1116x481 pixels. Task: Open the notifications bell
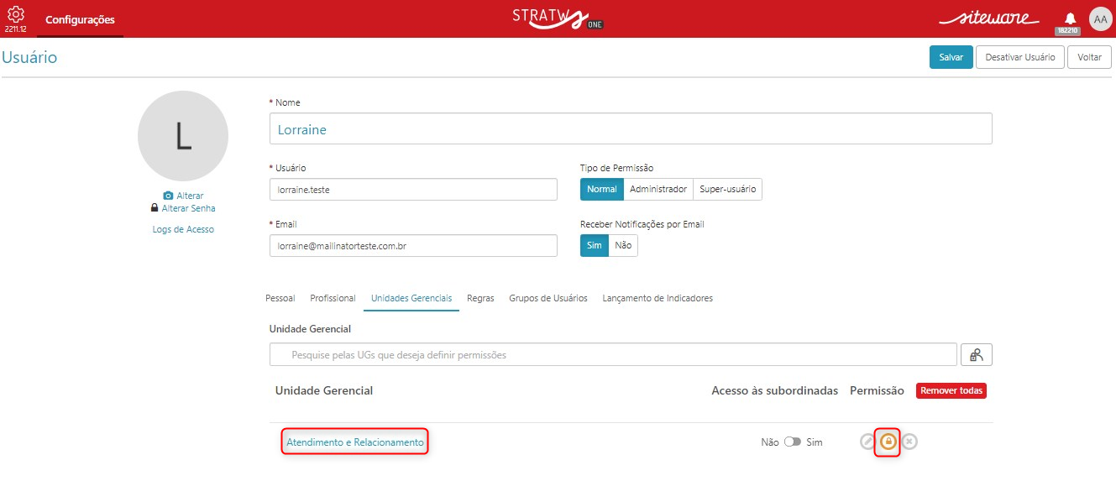coord(1070,18)
